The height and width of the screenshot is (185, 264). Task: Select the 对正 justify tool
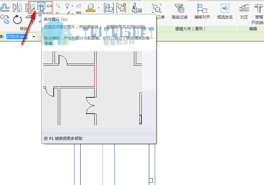point(244,11)
